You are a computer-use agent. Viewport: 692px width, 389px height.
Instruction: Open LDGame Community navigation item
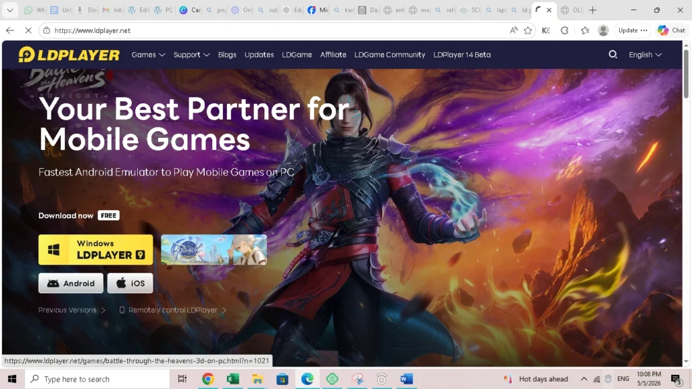pos(390,55)
